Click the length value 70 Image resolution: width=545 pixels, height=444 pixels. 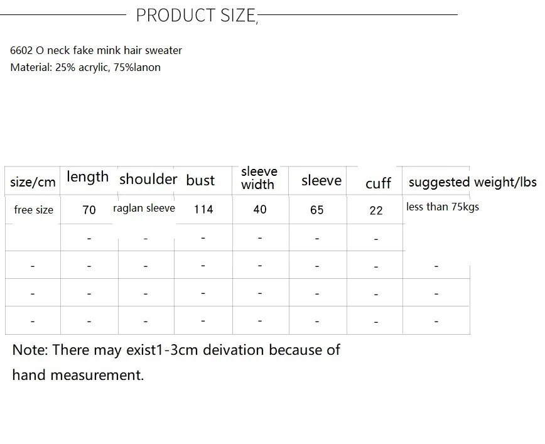pyautogui.click(x=89, y=210)
